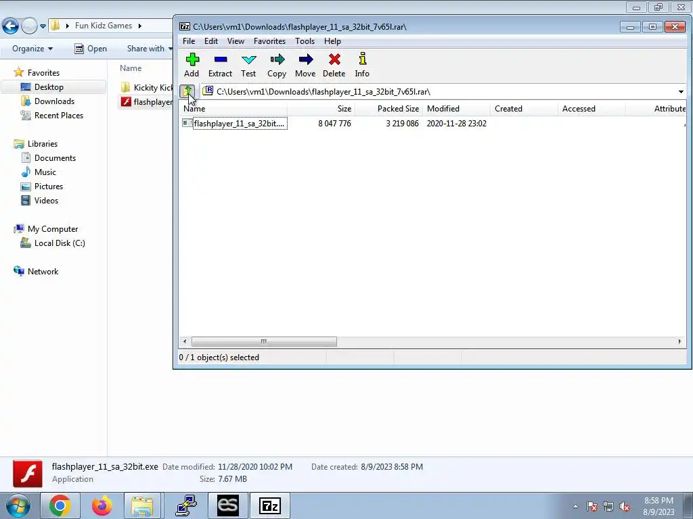
Task: Sort by Accessed column header
Action: click(x=591, y=109)
